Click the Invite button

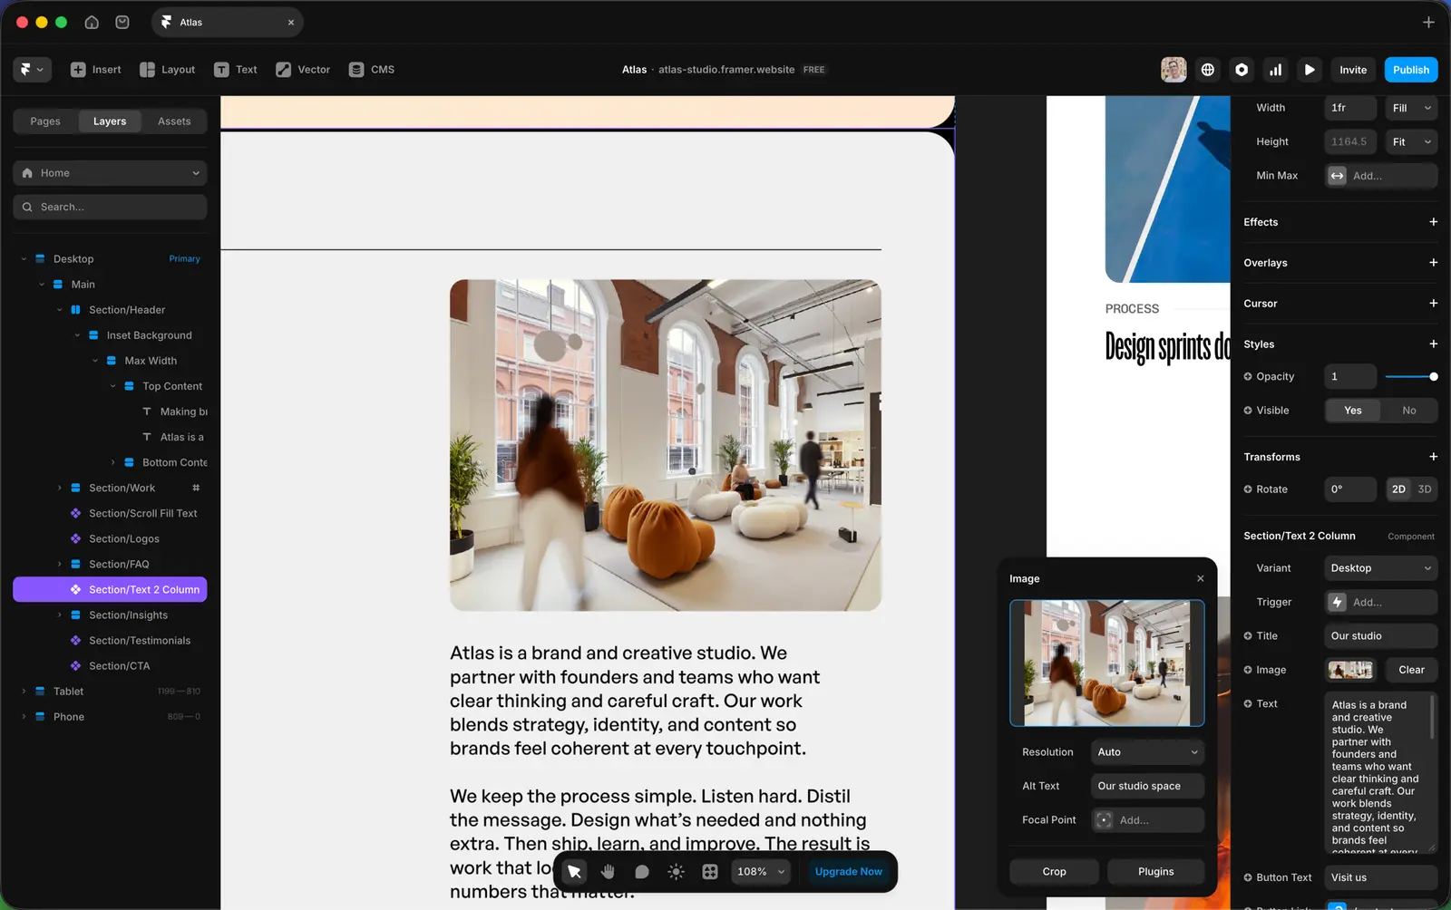pyautogui.click(x=1353, y=70)
